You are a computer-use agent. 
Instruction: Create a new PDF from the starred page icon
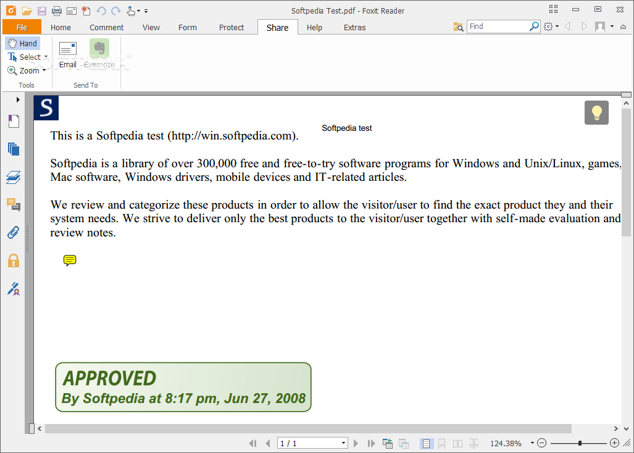pyautogui.click(x=86, y=11)
